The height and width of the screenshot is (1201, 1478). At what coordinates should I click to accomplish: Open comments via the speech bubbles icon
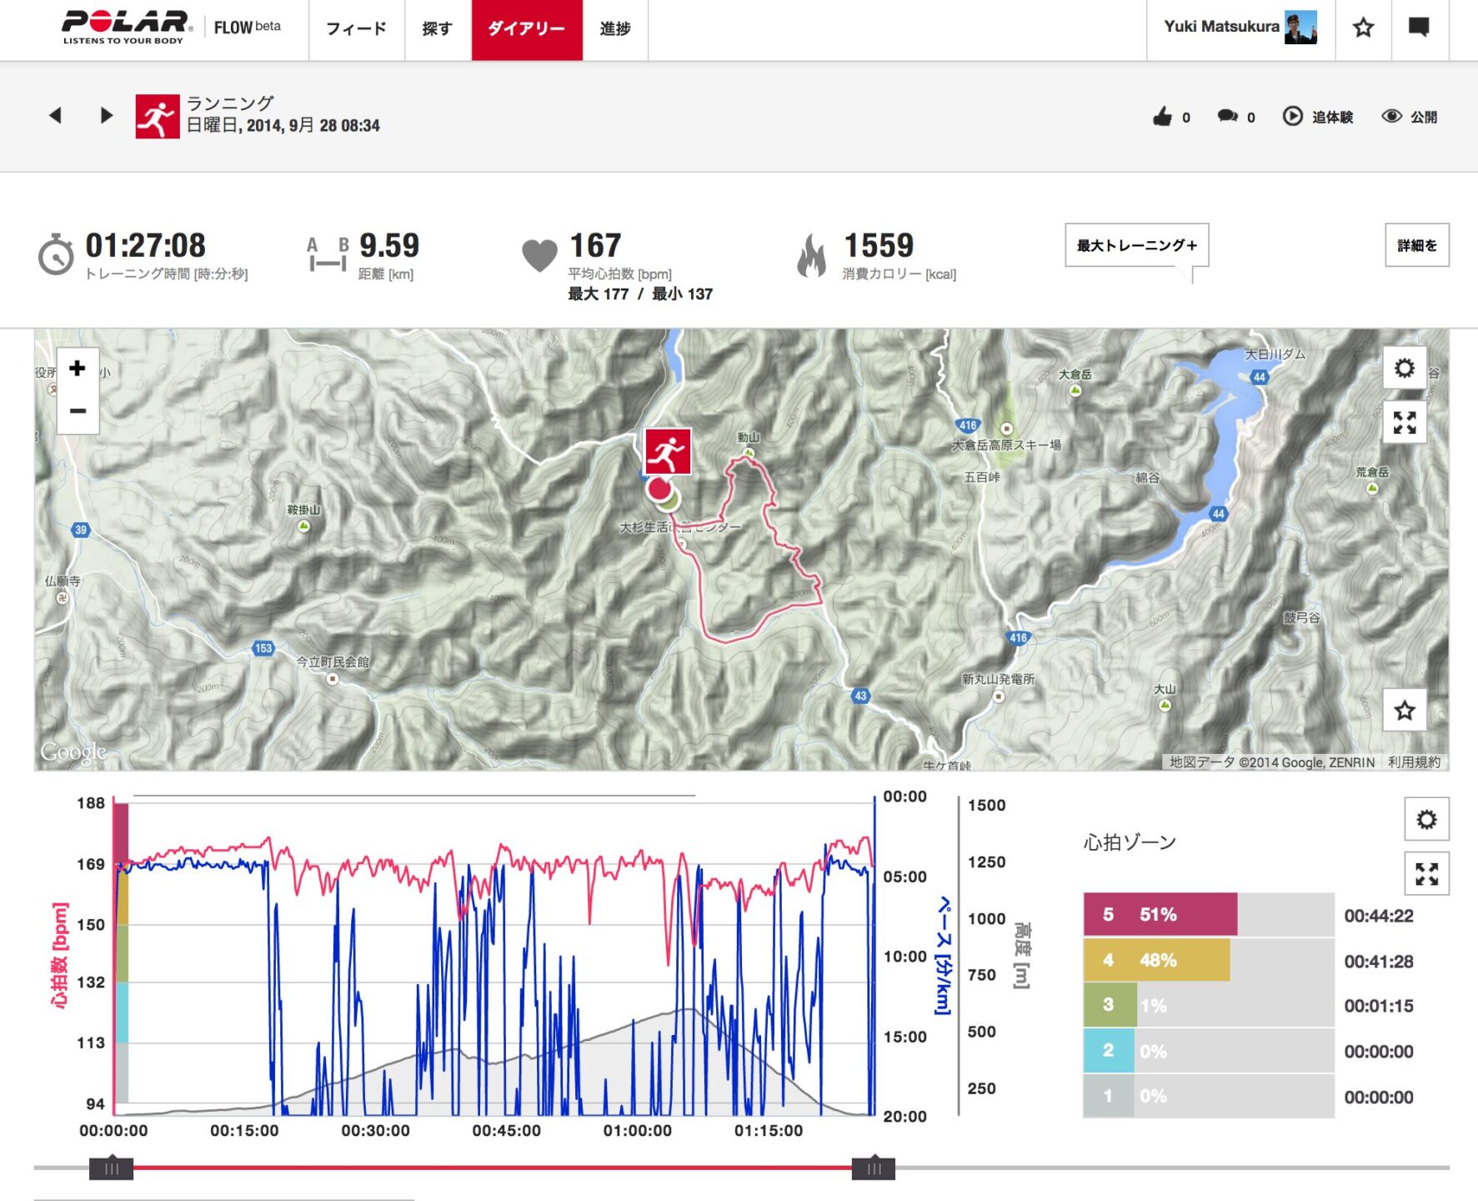(1227, 117)
